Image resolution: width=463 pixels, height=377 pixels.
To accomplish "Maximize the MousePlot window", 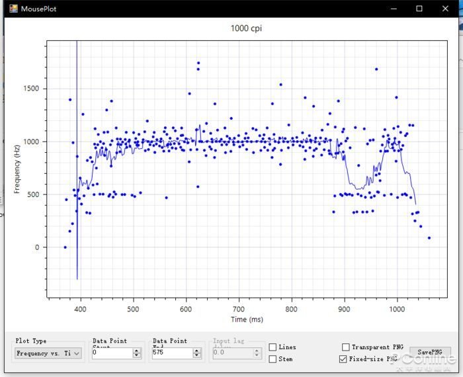I will coord(419,9).
